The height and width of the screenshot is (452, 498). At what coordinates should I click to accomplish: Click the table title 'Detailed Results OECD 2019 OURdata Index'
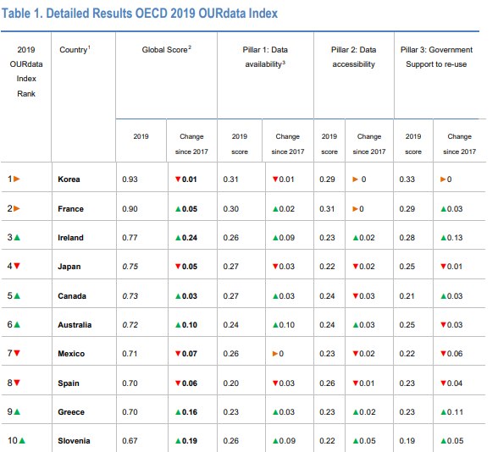click(162, 14)
